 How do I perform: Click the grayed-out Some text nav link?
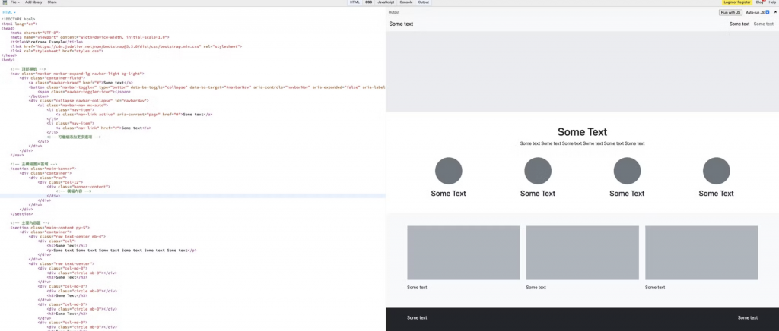click(x=764, y=24)
